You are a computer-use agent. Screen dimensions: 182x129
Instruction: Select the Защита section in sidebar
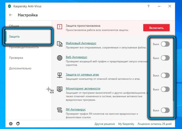click(x=29, y=36)
